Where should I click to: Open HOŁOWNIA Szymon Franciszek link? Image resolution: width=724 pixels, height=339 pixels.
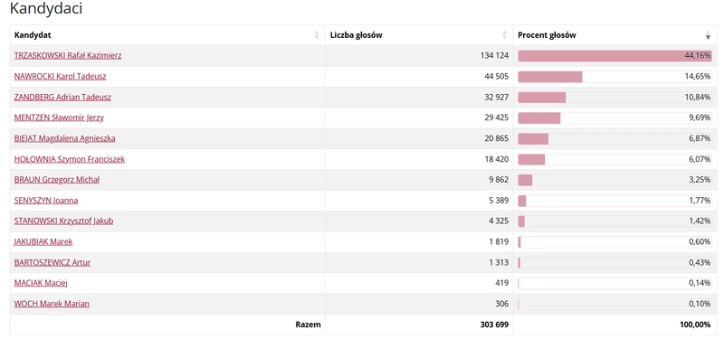pos(70,159)
